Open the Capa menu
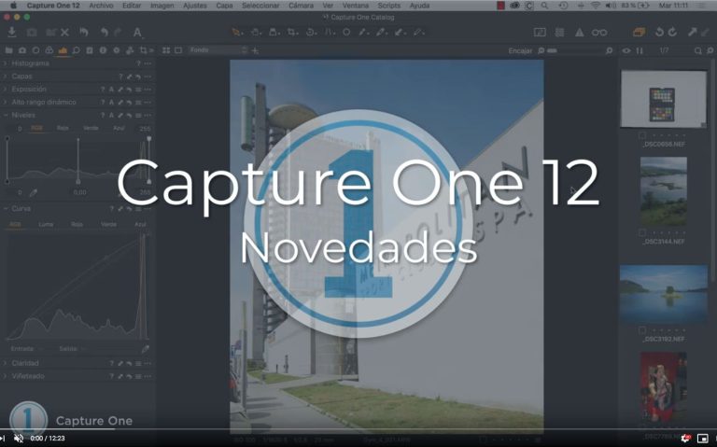The width and height of the screenshot is (717, 447). pos(224,6)
